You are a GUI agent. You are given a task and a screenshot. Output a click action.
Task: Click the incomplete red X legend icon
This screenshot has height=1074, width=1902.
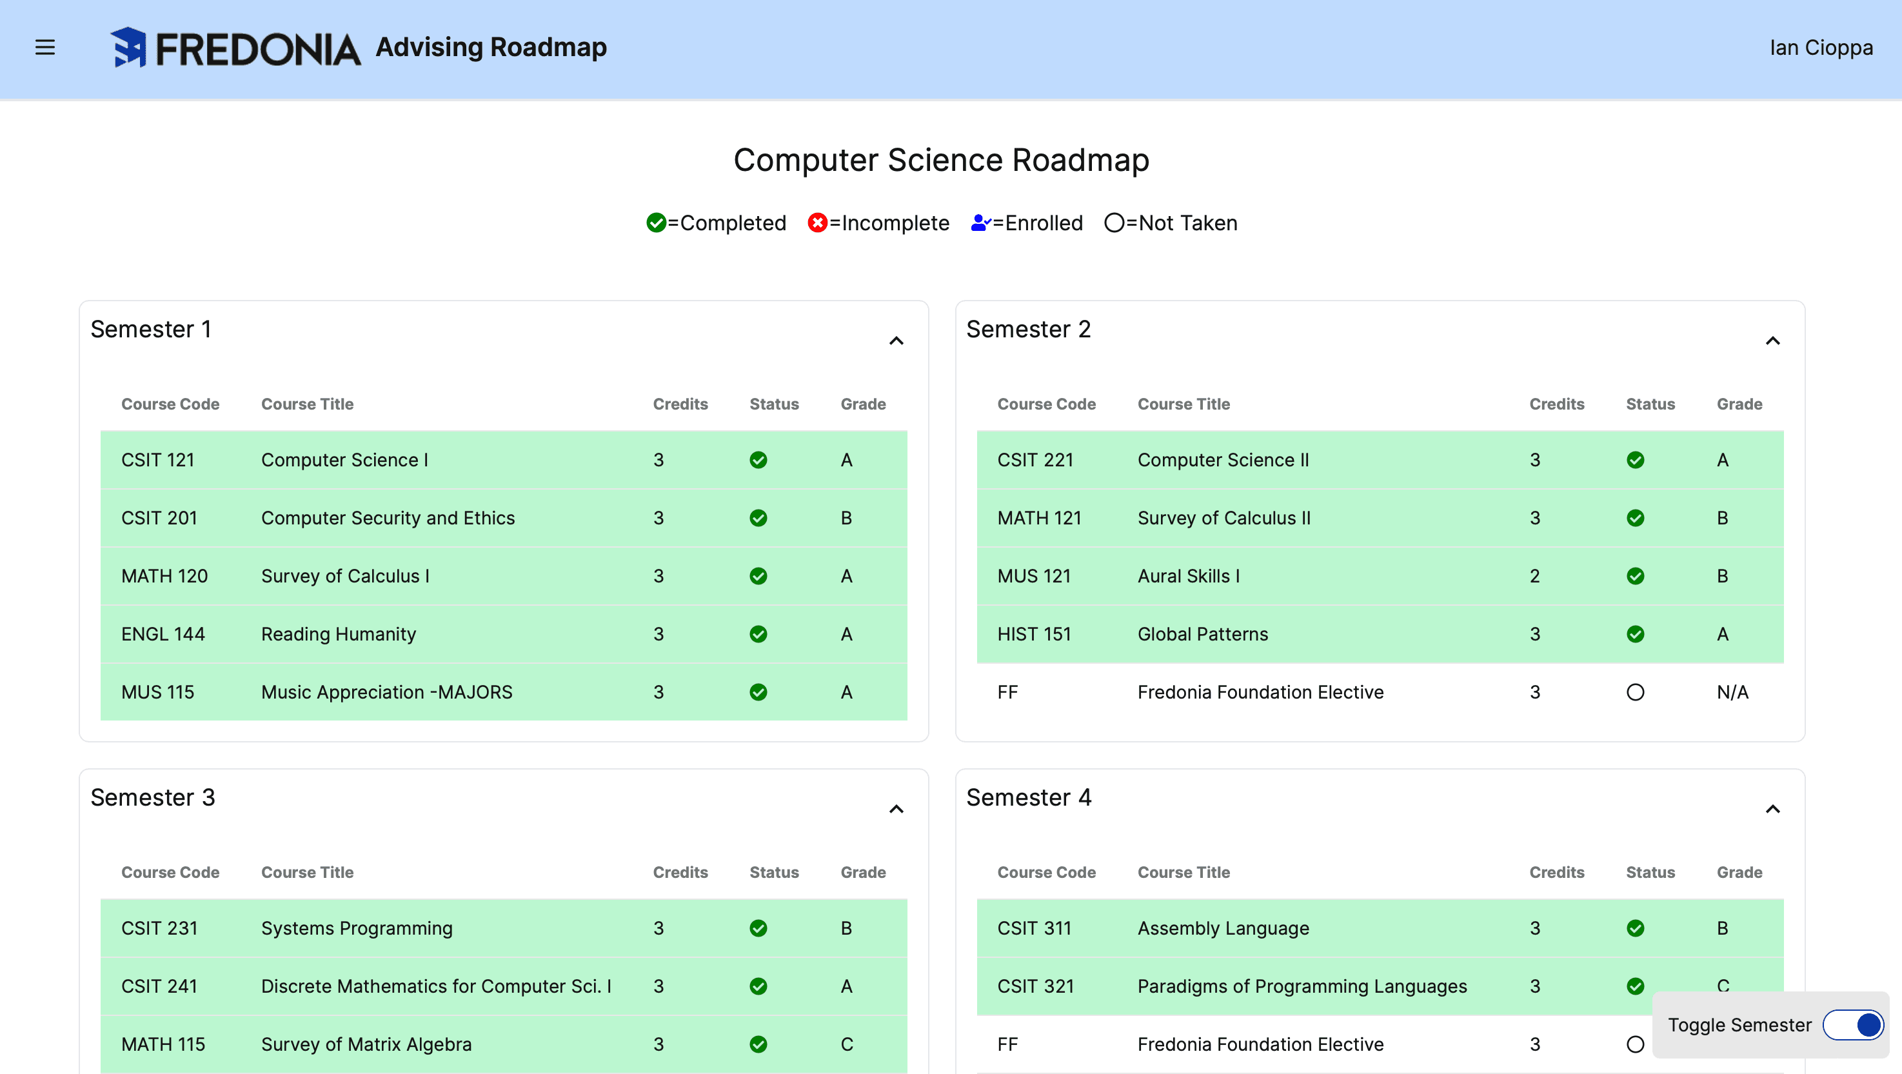tap(817, 223)
